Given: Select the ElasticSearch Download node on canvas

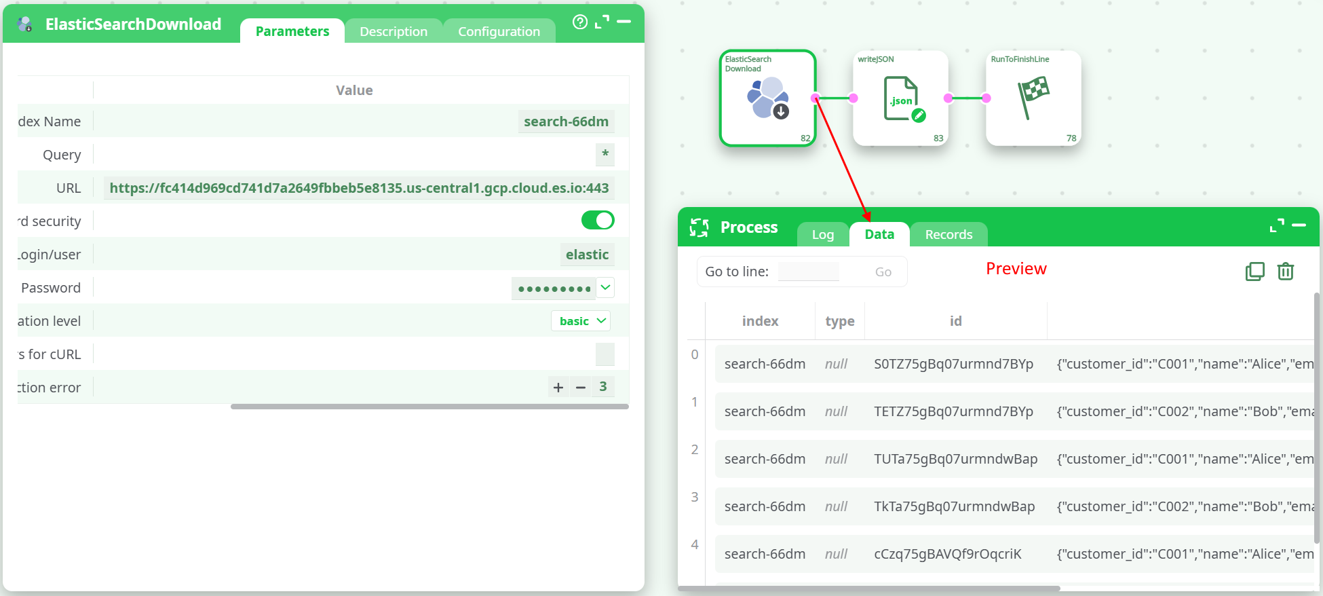Looking at the screenshot, I should (767, 98).
